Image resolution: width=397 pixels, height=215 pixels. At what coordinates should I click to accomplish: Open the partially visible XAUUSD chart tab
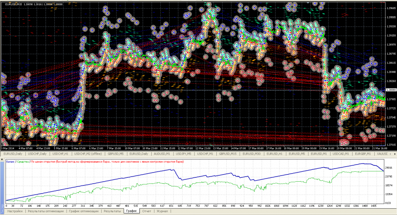point(382,154)
